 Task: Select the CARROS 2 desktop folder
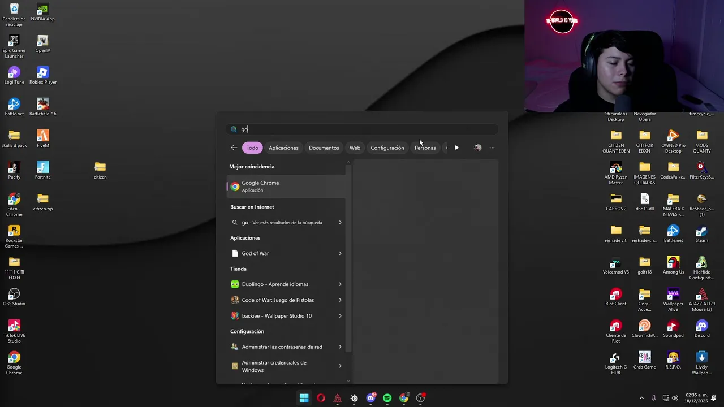(616, 202)
